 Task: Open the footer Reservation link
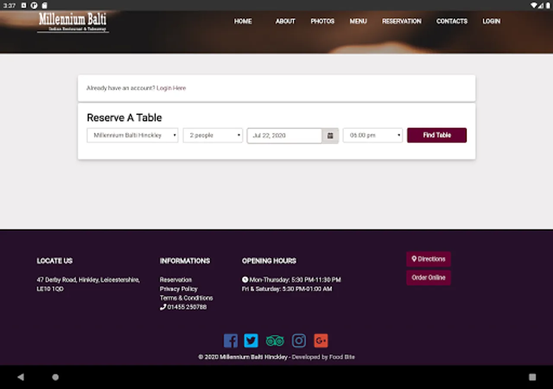(x=176, y=280)
